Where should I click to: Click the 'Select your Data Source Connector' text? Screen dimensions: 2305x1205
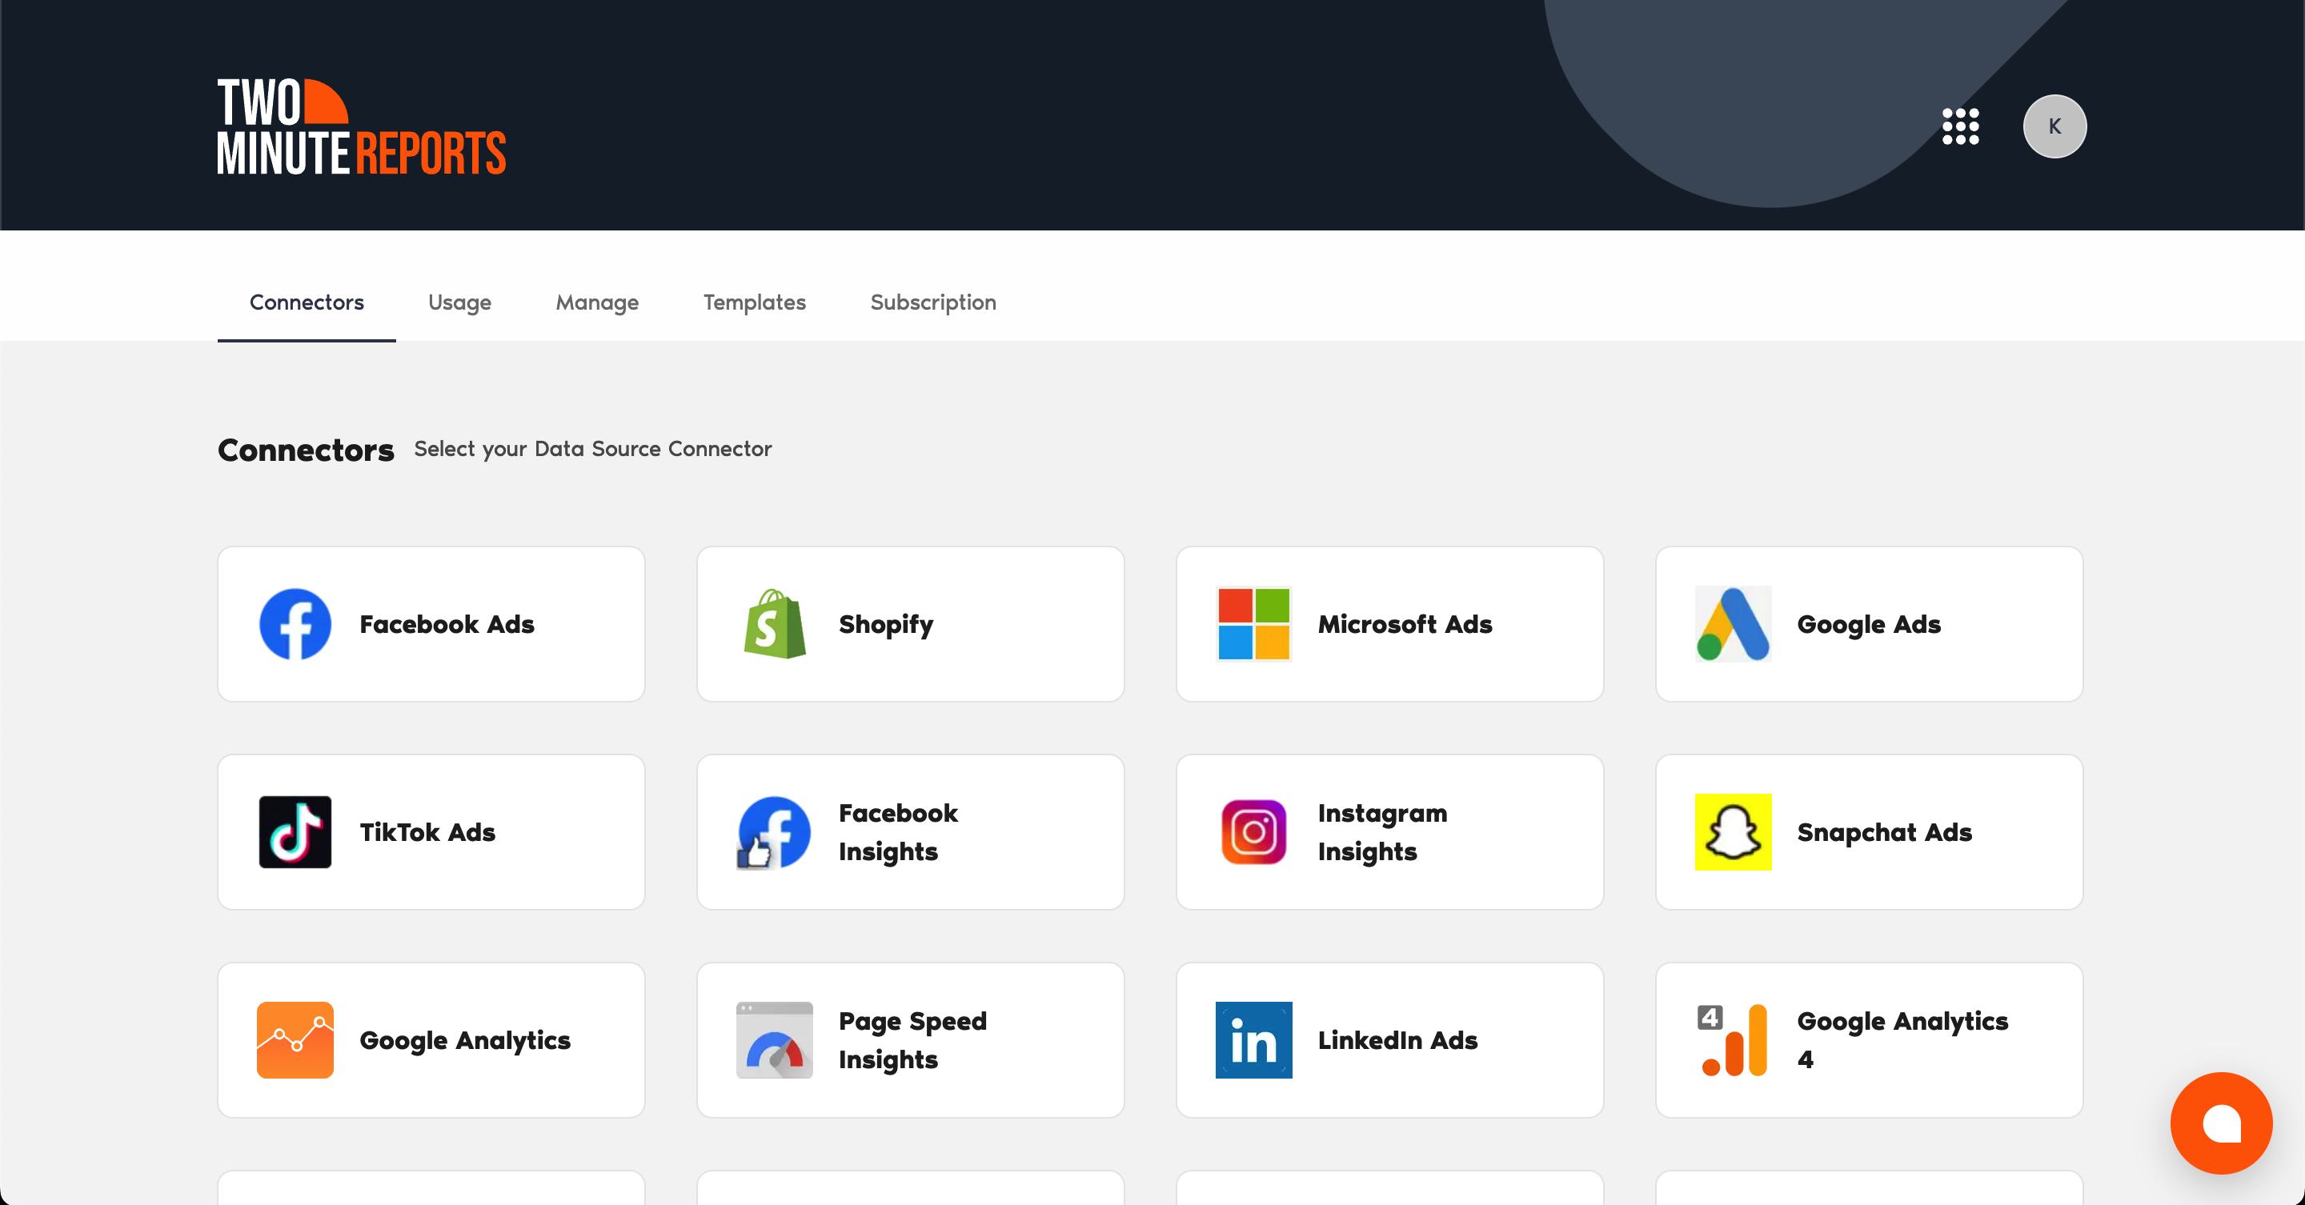point(592,449)
